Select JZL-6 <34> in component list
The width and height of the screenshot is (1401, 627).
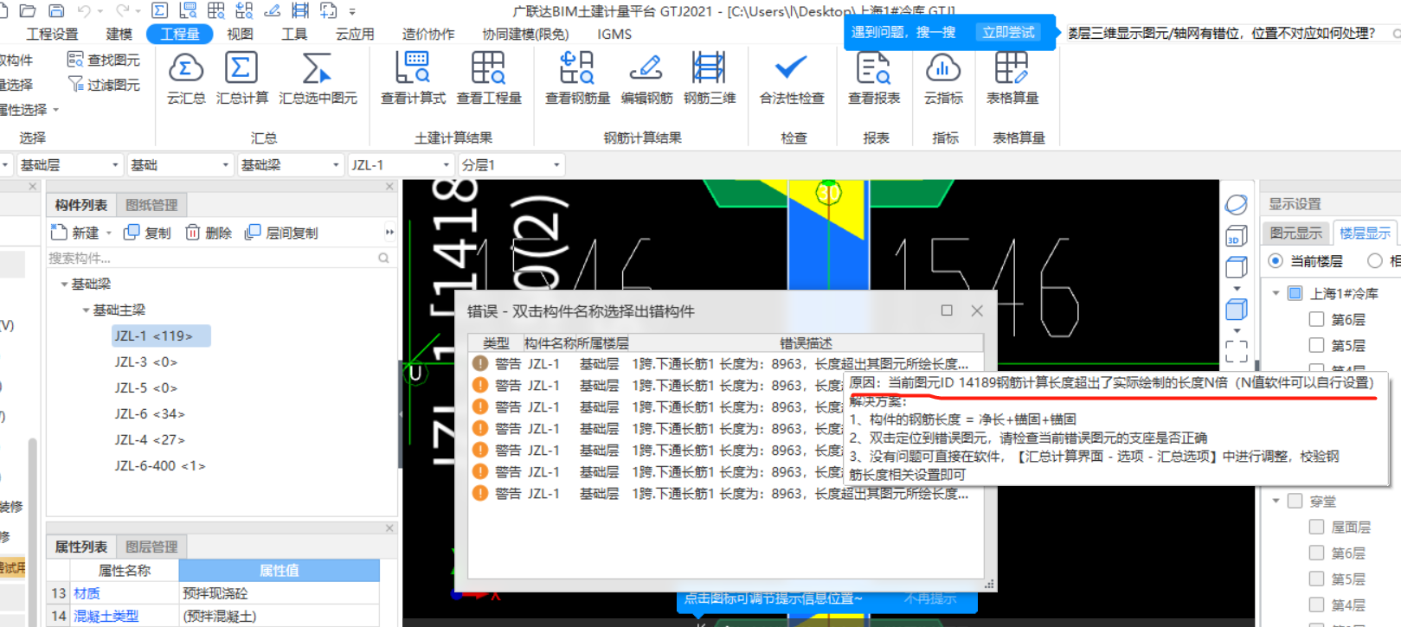(150, 413)
